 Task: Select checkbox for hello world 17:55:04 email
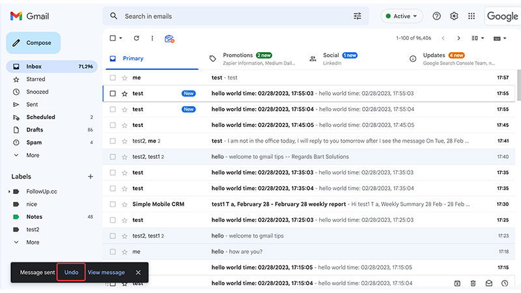pos(113,109)
